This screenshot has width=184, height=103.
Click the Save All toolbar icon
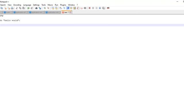[2, 8]
